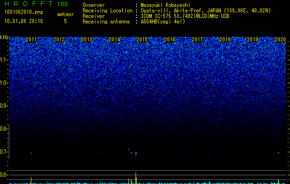Click the 0.6 kHz axis label
Viewport: 290px width, 184px height.
[x=4, y=175]
